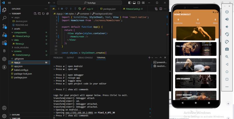The image size is (234, 119).
Task: Maximize the terminal panel size
Action: point(161,58)
